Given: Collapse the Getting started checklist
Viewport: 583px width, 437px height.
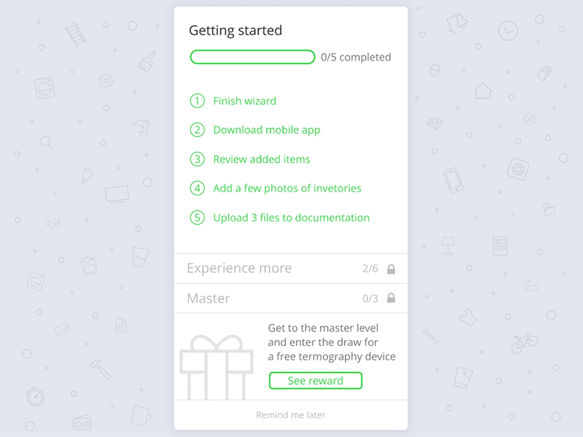Looking at the screenshot, I should pyautogui.click(x=235, y=31).
